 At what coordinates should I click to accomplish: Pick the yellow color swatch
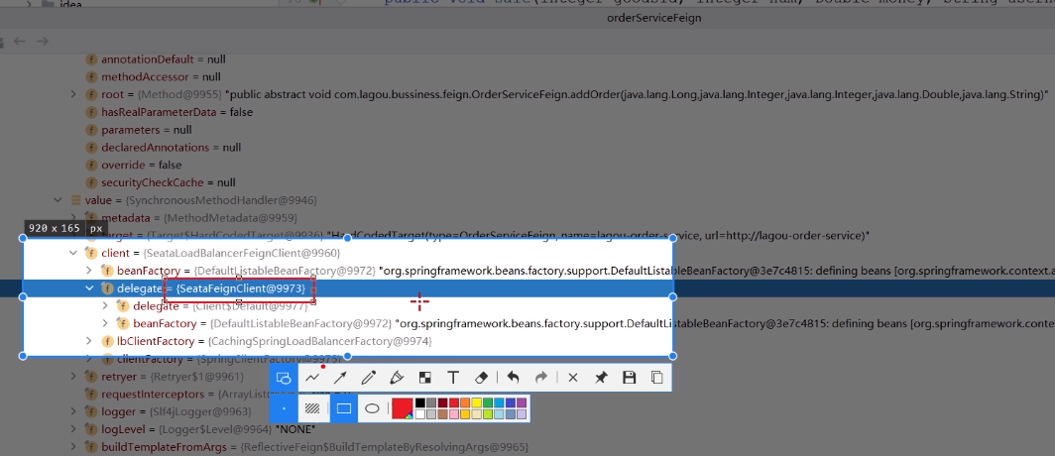tap(477, 402)
